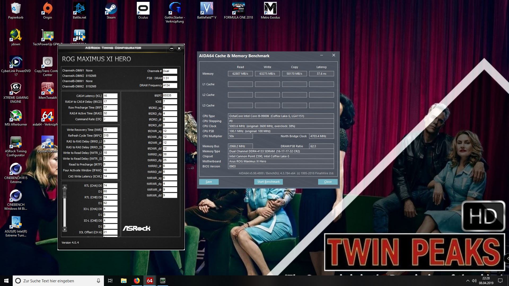Click the Memory Copy result 58170 MB/s
This screenshot has width=509, height=286.
294,74
